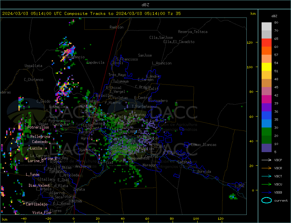Screen dimensions: 291x223
Task: Click the E_Challao label
Action: click(x=58, y=106)
